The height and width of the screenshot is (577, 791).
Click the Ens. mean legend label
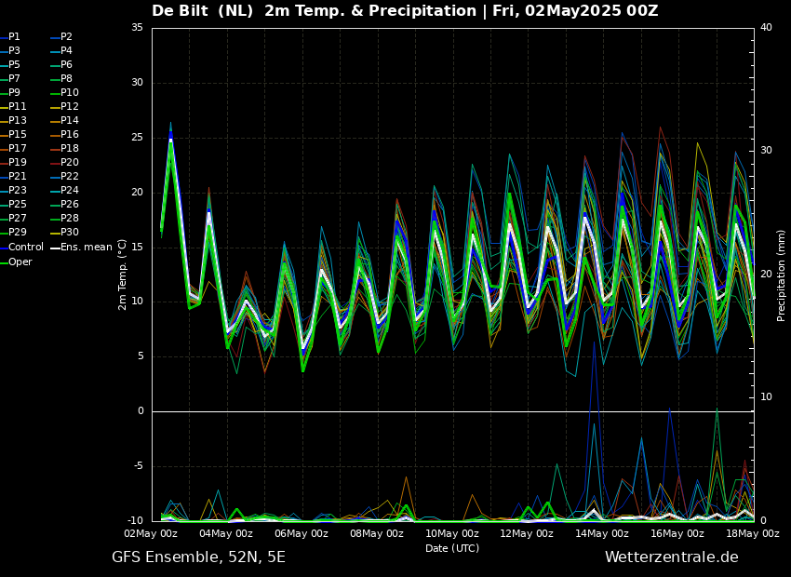[87, 248]
